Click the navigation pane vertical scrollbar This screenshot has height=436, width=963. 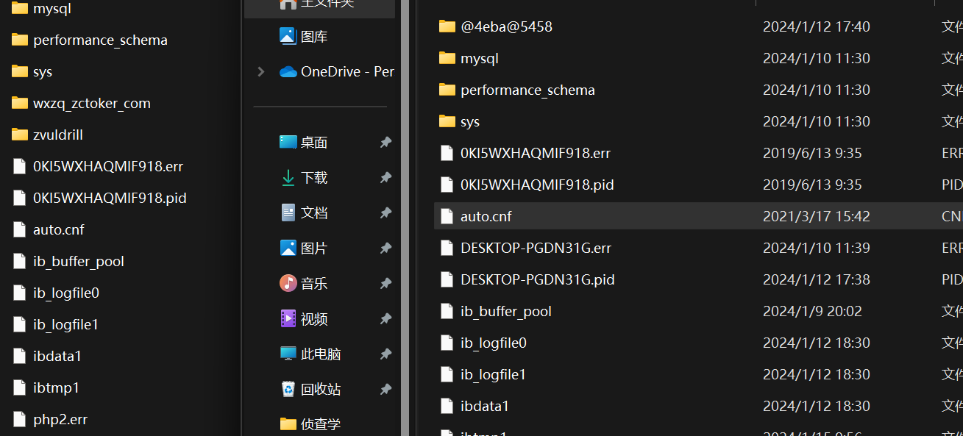click(x=405, y=218)
